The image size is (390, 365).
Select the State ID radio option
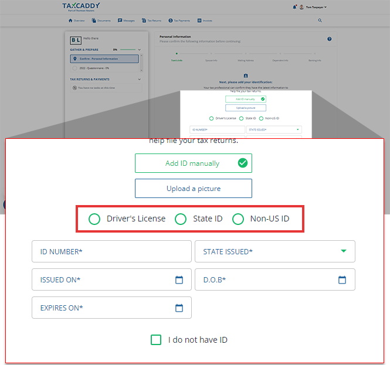tap(181, 219)
